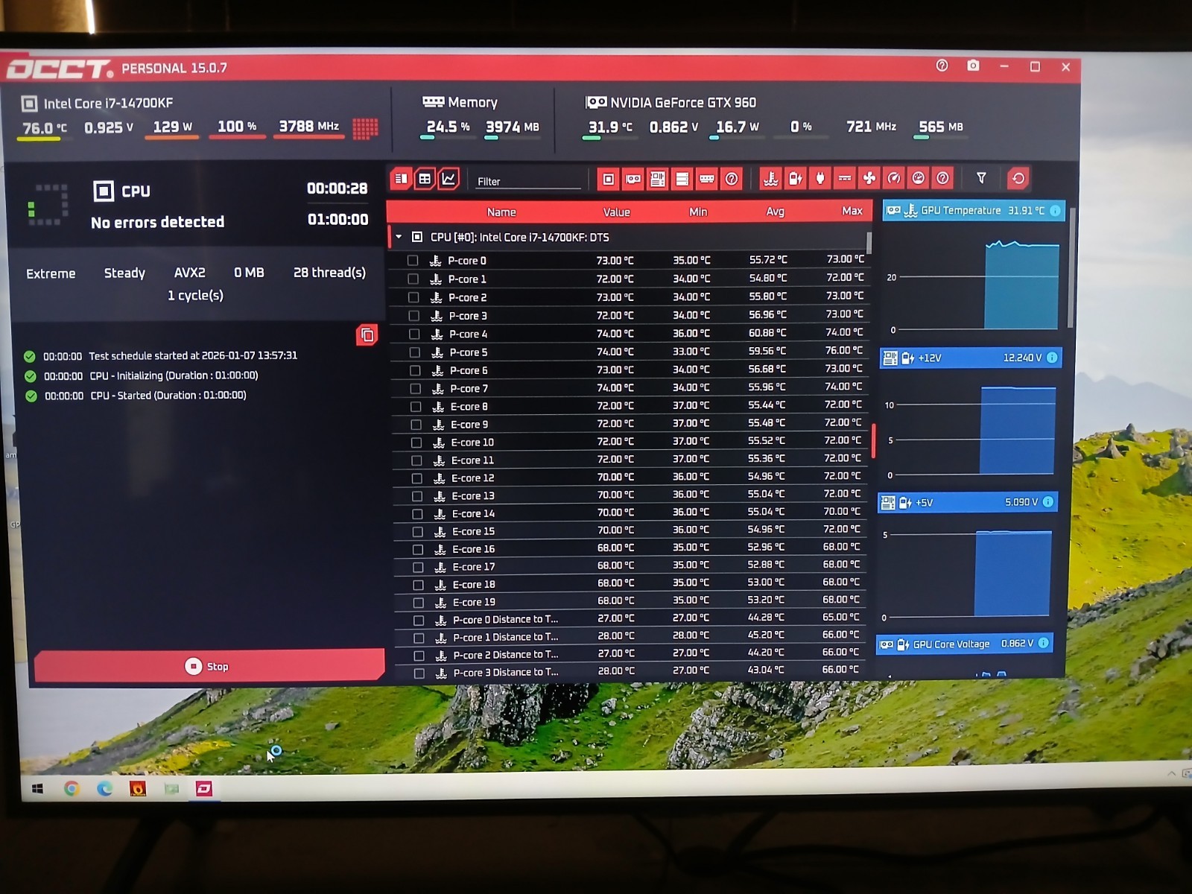Image resolution: width=1192 pixels, height=894 pixels.
Task: Check the E-core 16 checkbox
Action: [418, 550]
